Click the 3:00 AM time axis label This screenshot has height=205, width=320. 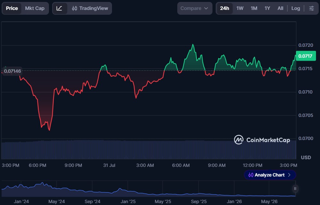[145, 165]
